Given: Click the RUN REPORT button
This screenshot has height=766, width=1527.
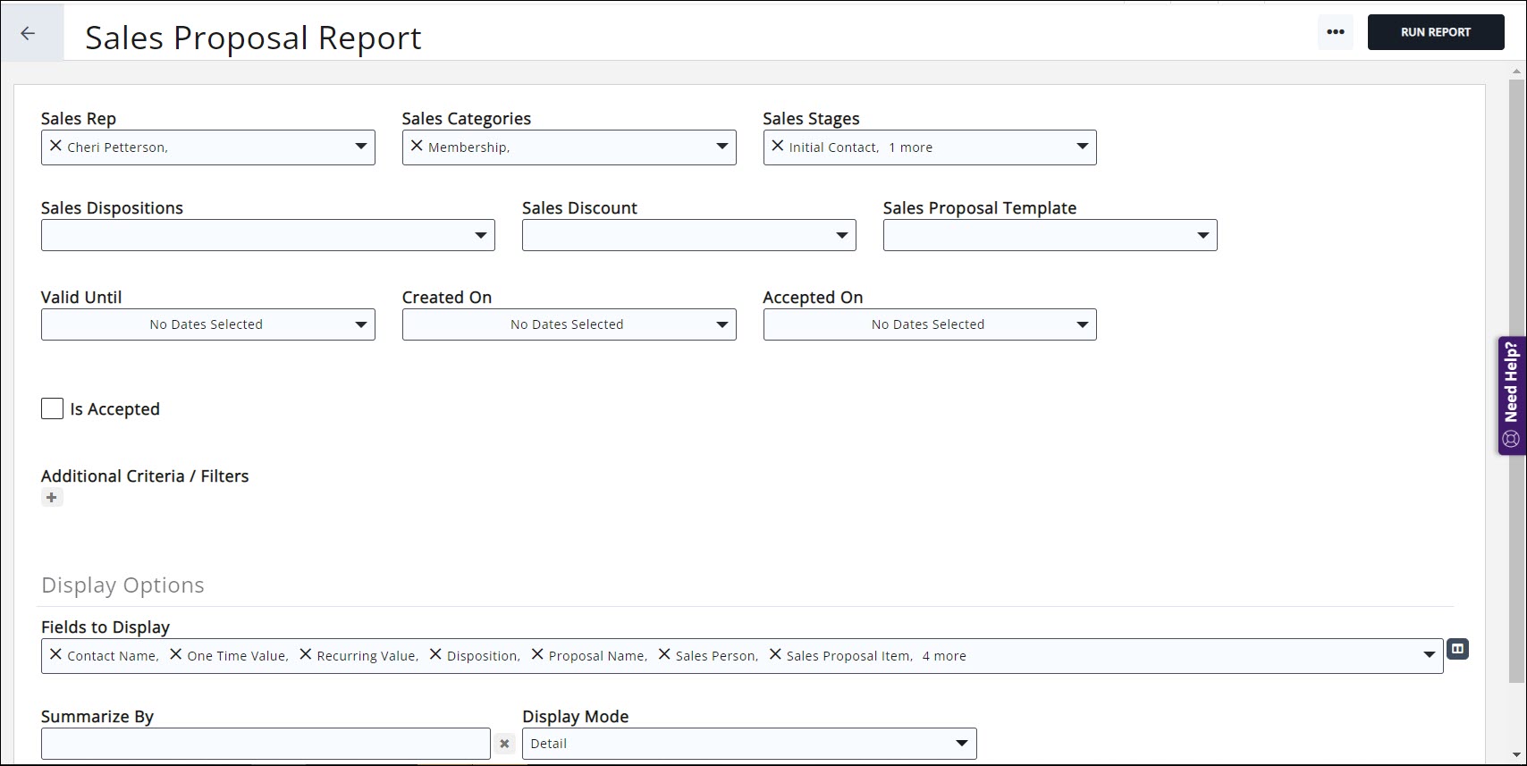Looking at the screenshot, I should click(x=1435, y=32).
